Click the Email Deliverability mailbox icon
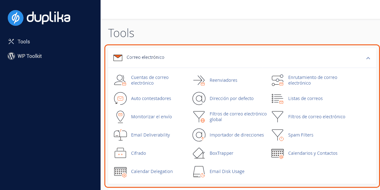The width and height of the screenshot is (380, 190). pyautogui.click(x=120, y=135)
